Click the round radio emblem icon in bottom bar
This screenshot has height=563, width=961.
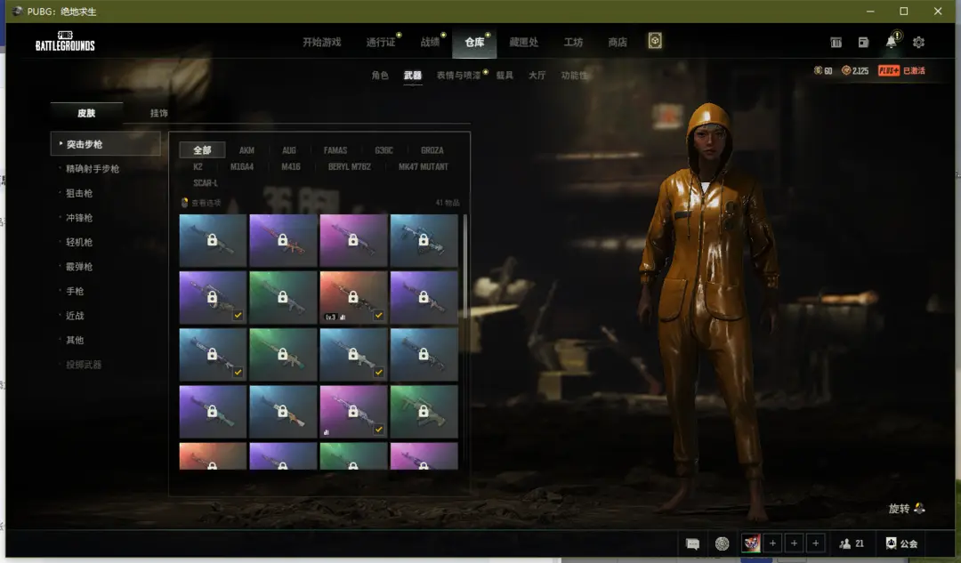[x=722, y=543]
